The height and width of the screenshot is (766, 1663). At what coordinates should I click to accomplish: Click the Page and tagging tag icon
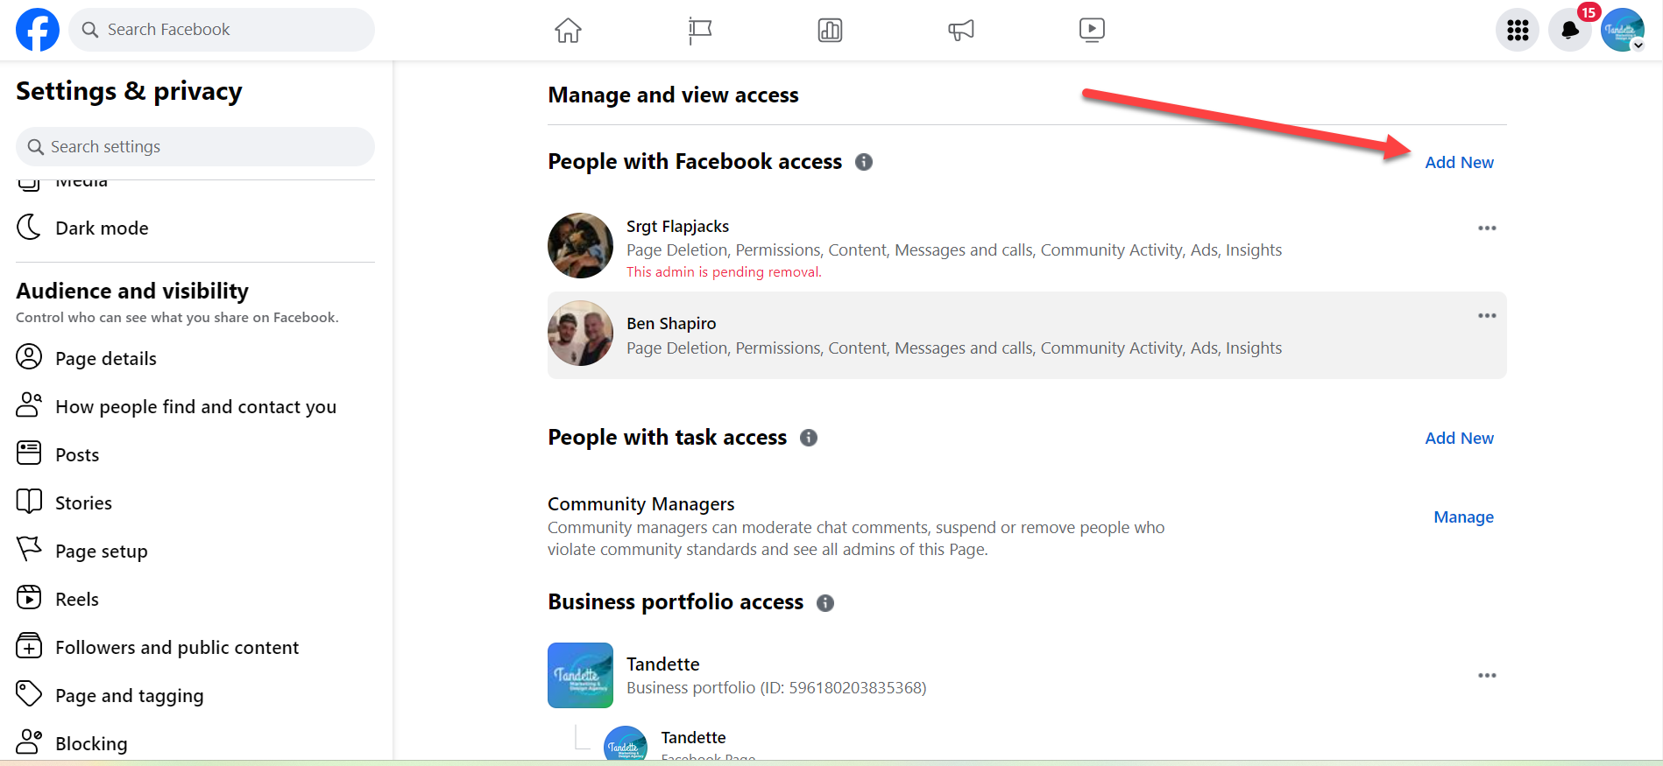(29, 693)
